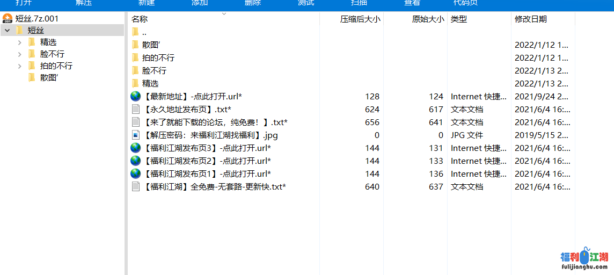The image size is (614, 275).
Task: Sort by 压缩后大小 column header
Action: [360, 19]
